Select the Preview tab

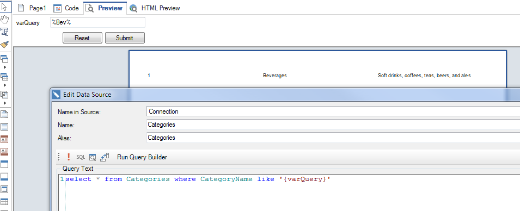(105, 8)
